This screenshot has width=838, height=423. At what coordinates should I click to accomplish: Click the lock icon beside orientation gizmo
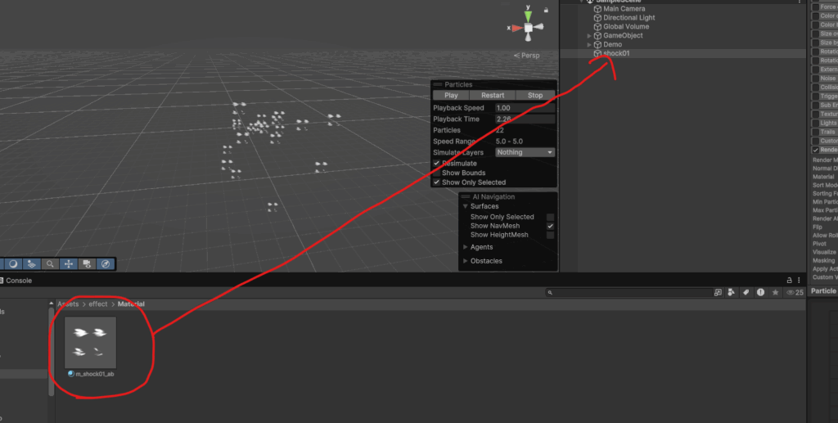[x=545, y=10]
